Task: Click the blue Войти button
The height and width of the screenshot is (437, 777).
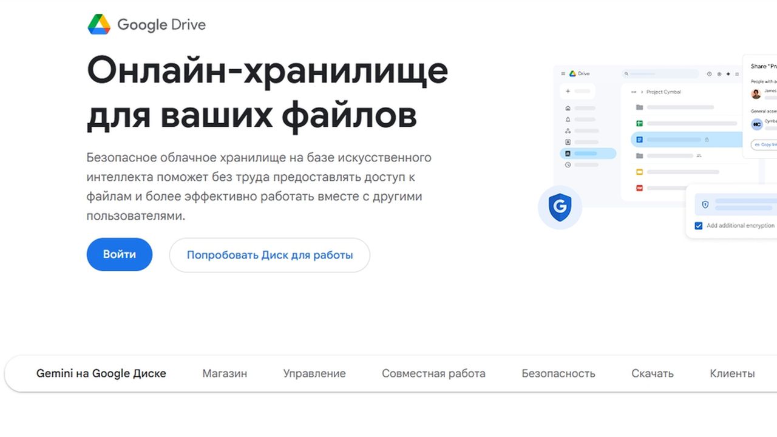Action: pyautogui.click(x=120, y=254)
